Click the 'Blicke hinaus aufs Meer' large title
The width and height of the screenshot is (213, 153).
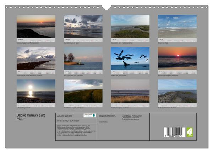click(x=31, y=117)
